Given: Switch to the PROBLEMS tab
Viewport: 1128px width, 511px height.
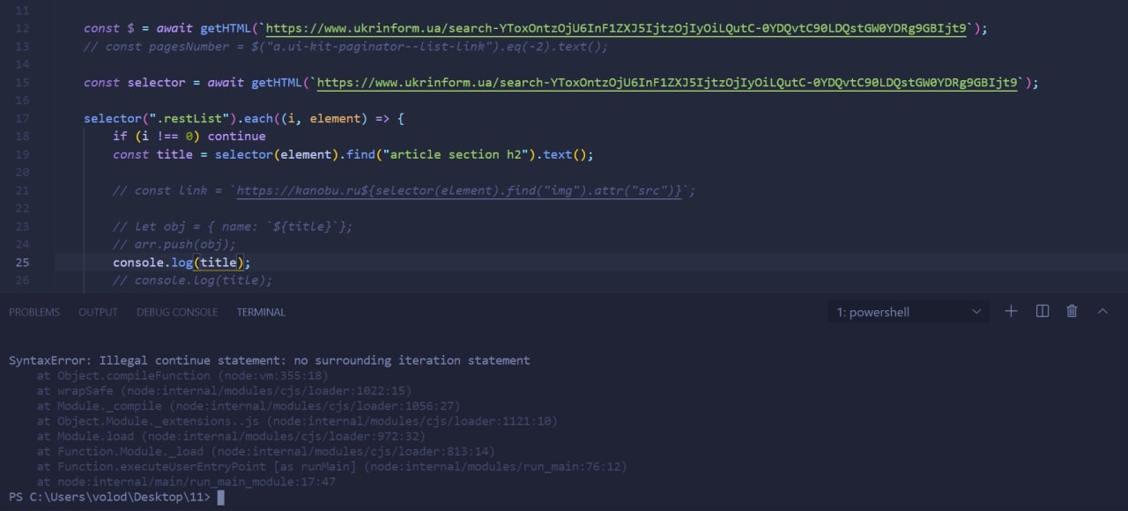Looking at the screenshot, I should 34,312.
